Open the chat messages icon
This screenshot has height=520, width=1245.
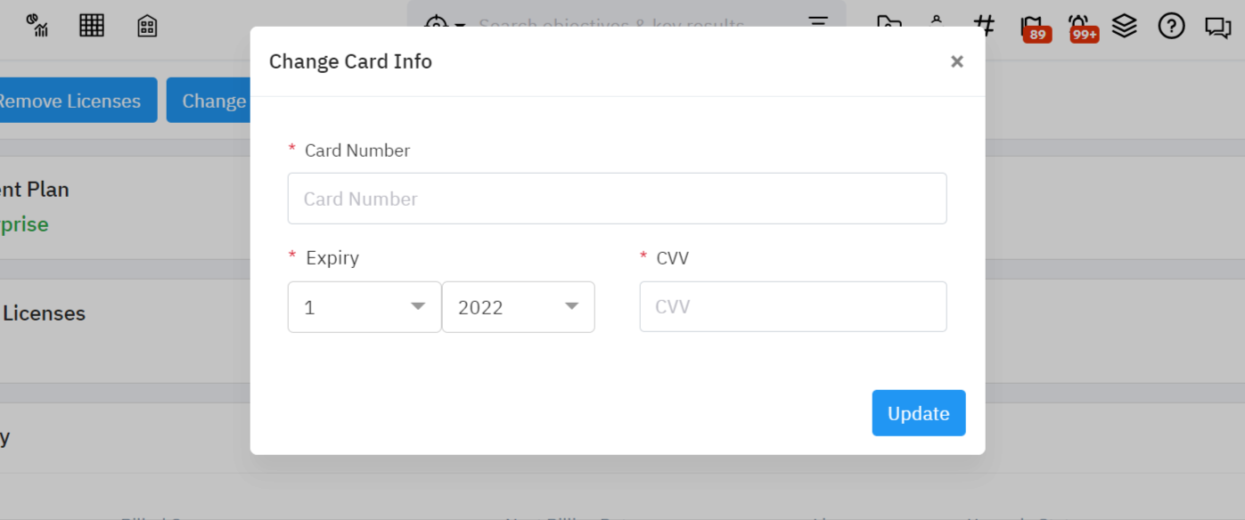[1217, 26]
